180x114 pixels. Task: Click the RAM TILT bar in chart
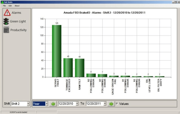point(79,68)
